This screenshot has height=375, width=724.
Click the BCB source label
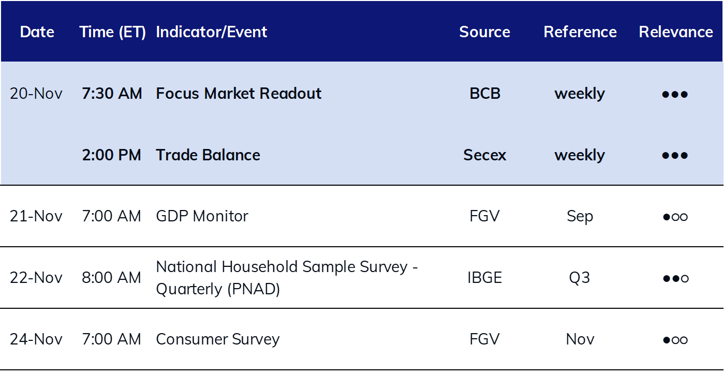point(484,94)
